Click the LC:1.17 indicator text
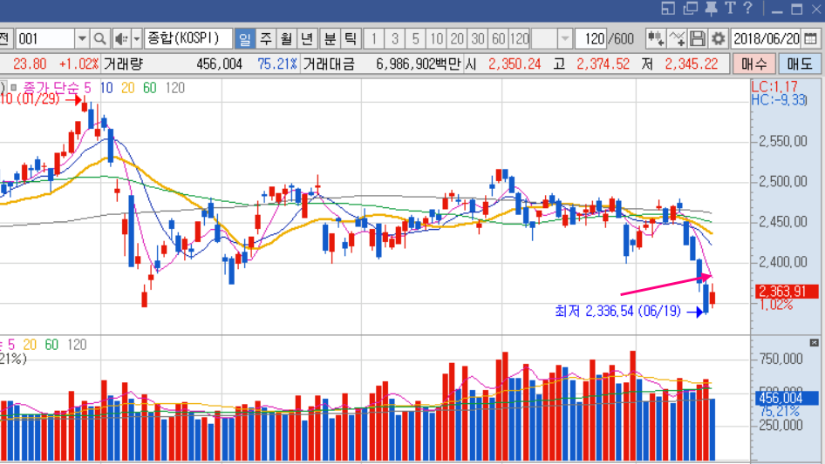Viewport: 825px width, 464px height. pyautogui.click(x=774, y=87)
